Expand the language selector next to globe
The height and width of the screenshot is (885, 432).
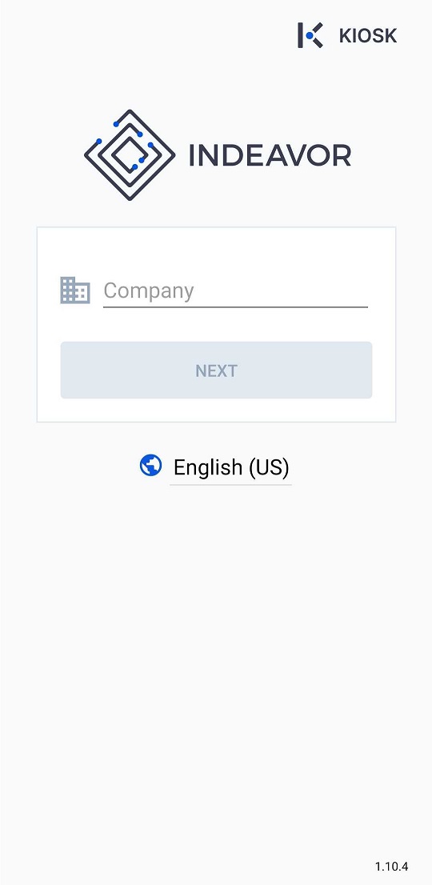coord(230,467)
